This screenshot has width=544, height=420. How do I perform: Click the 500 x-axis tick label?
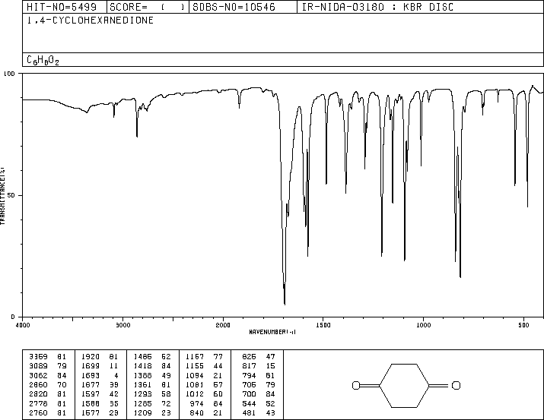click(x=523, y=325)
